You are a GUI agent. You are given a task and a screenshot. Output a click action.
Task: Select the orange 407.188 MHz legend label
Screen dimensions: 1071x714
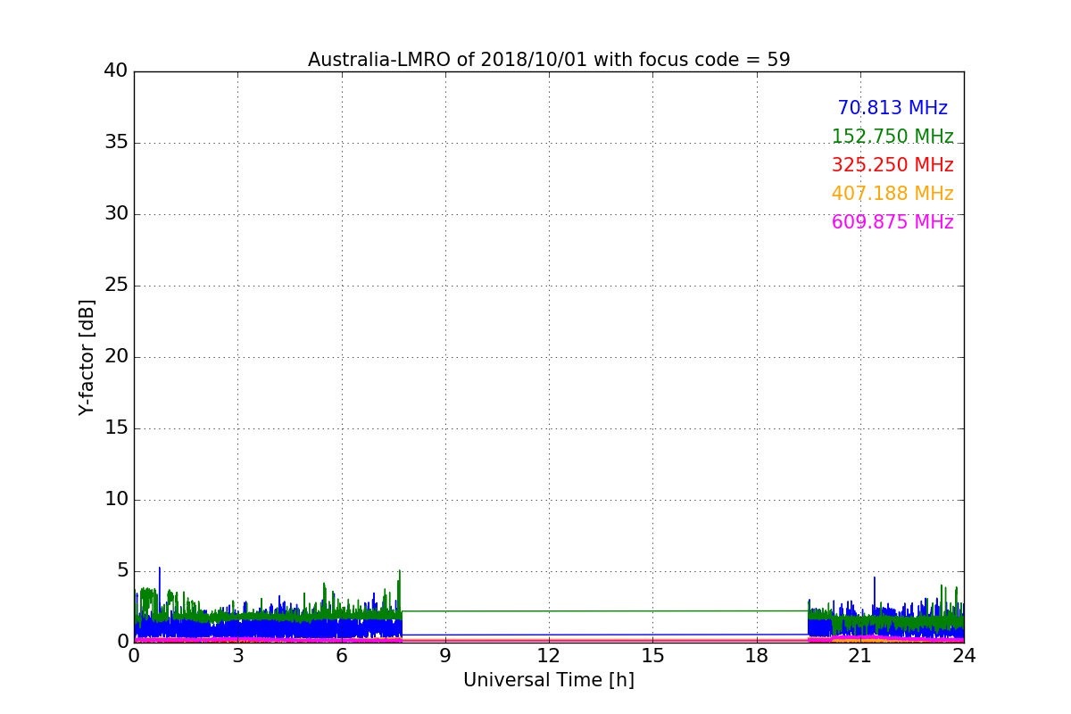[x=892, y=194]
